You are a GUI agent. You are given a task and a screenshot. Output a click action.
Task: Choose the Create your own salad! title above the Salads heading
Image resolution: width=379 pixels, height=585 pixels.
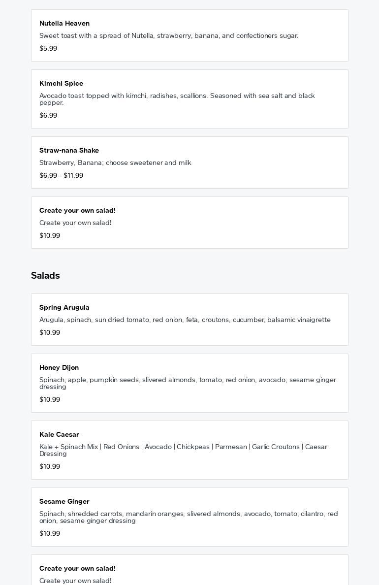(x=77, y=210)
